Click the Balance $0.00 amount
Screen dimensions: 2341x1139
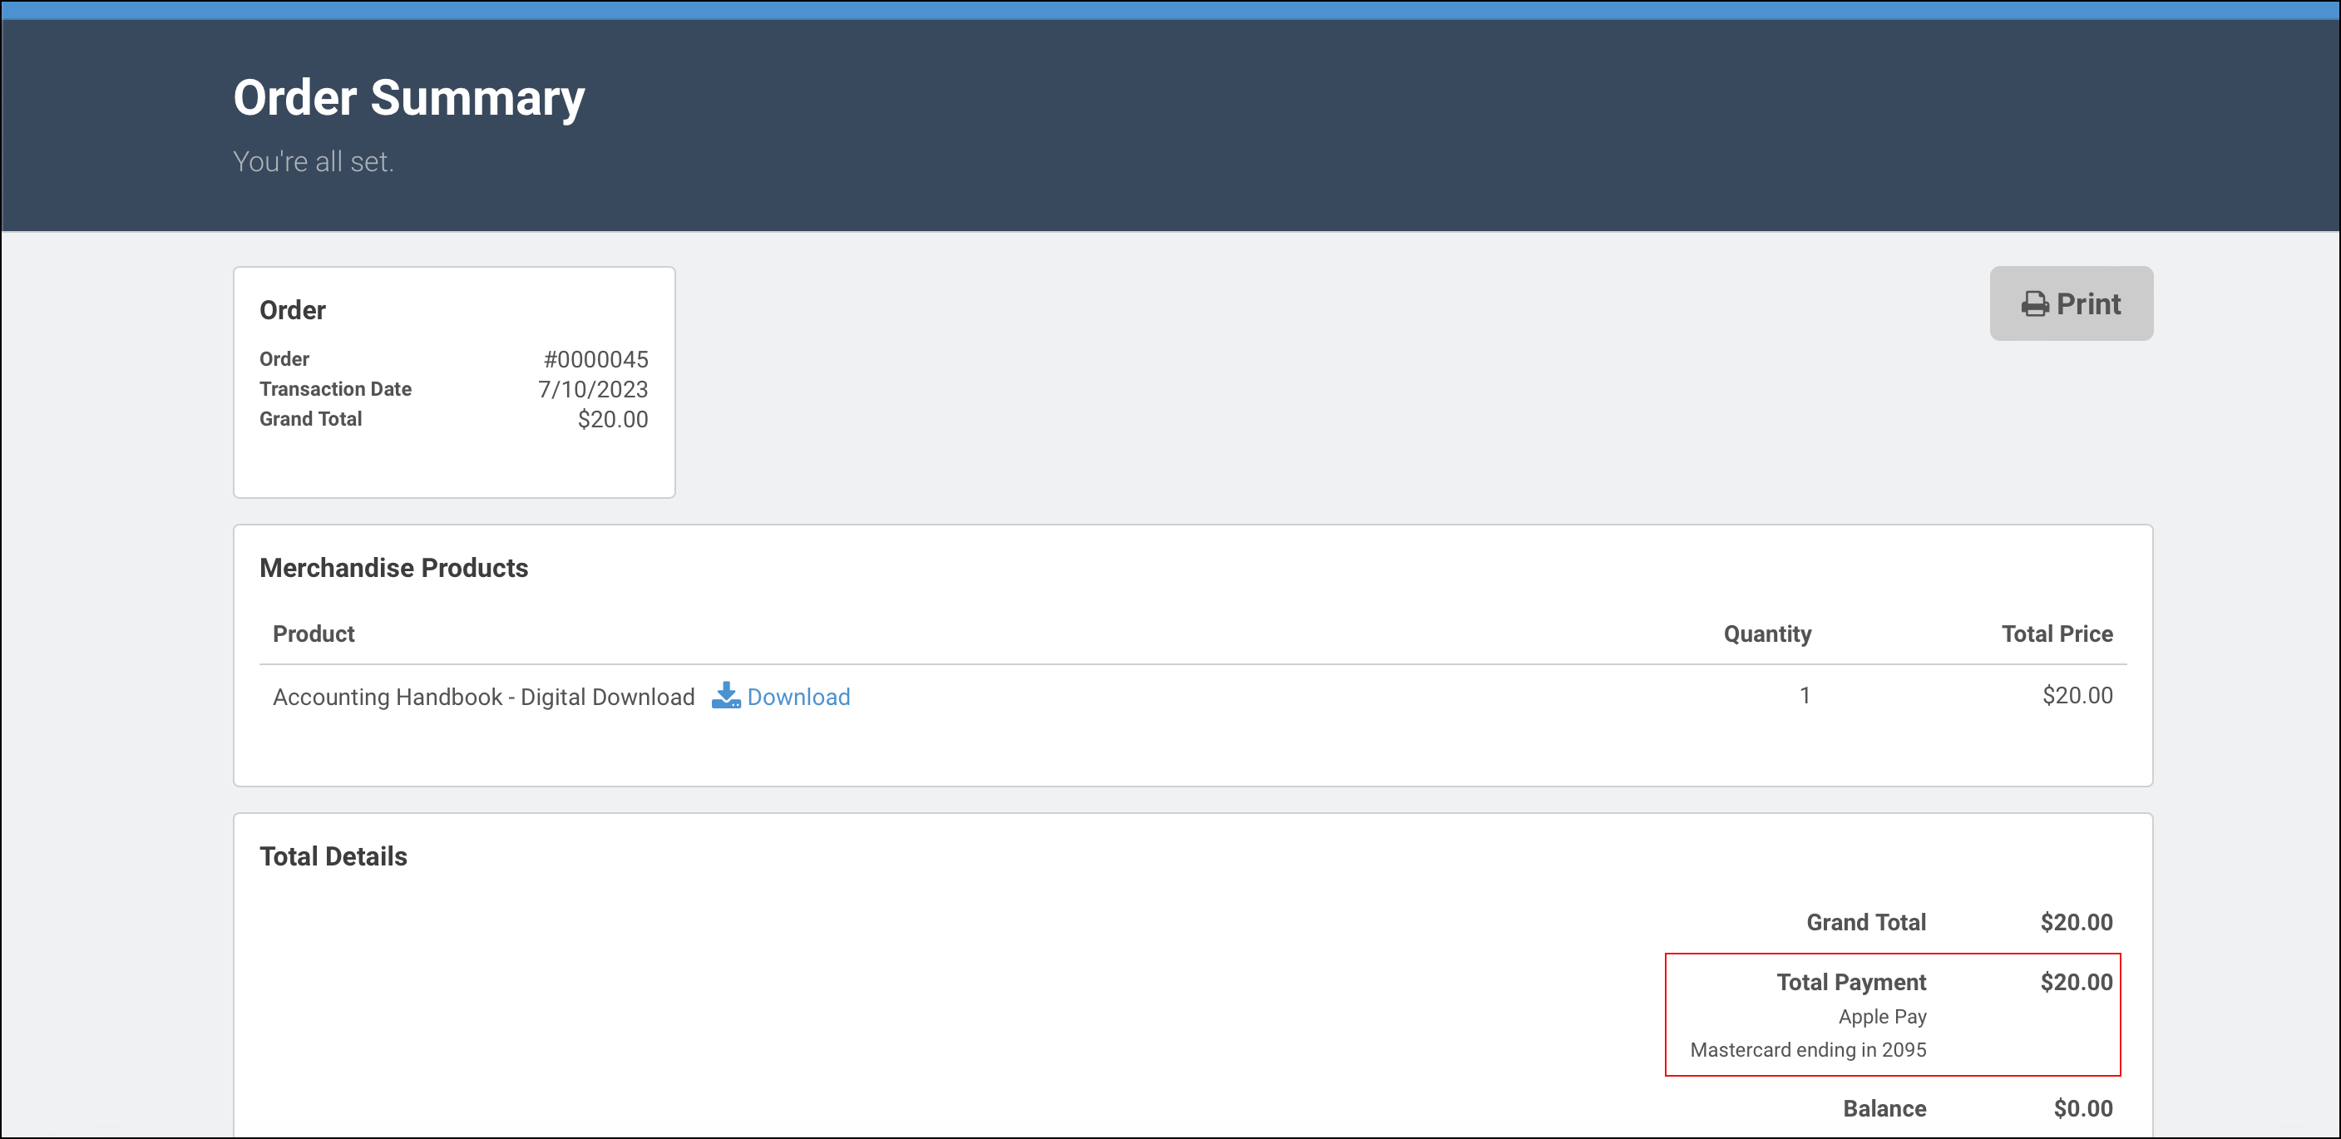coord(2082,1109)
